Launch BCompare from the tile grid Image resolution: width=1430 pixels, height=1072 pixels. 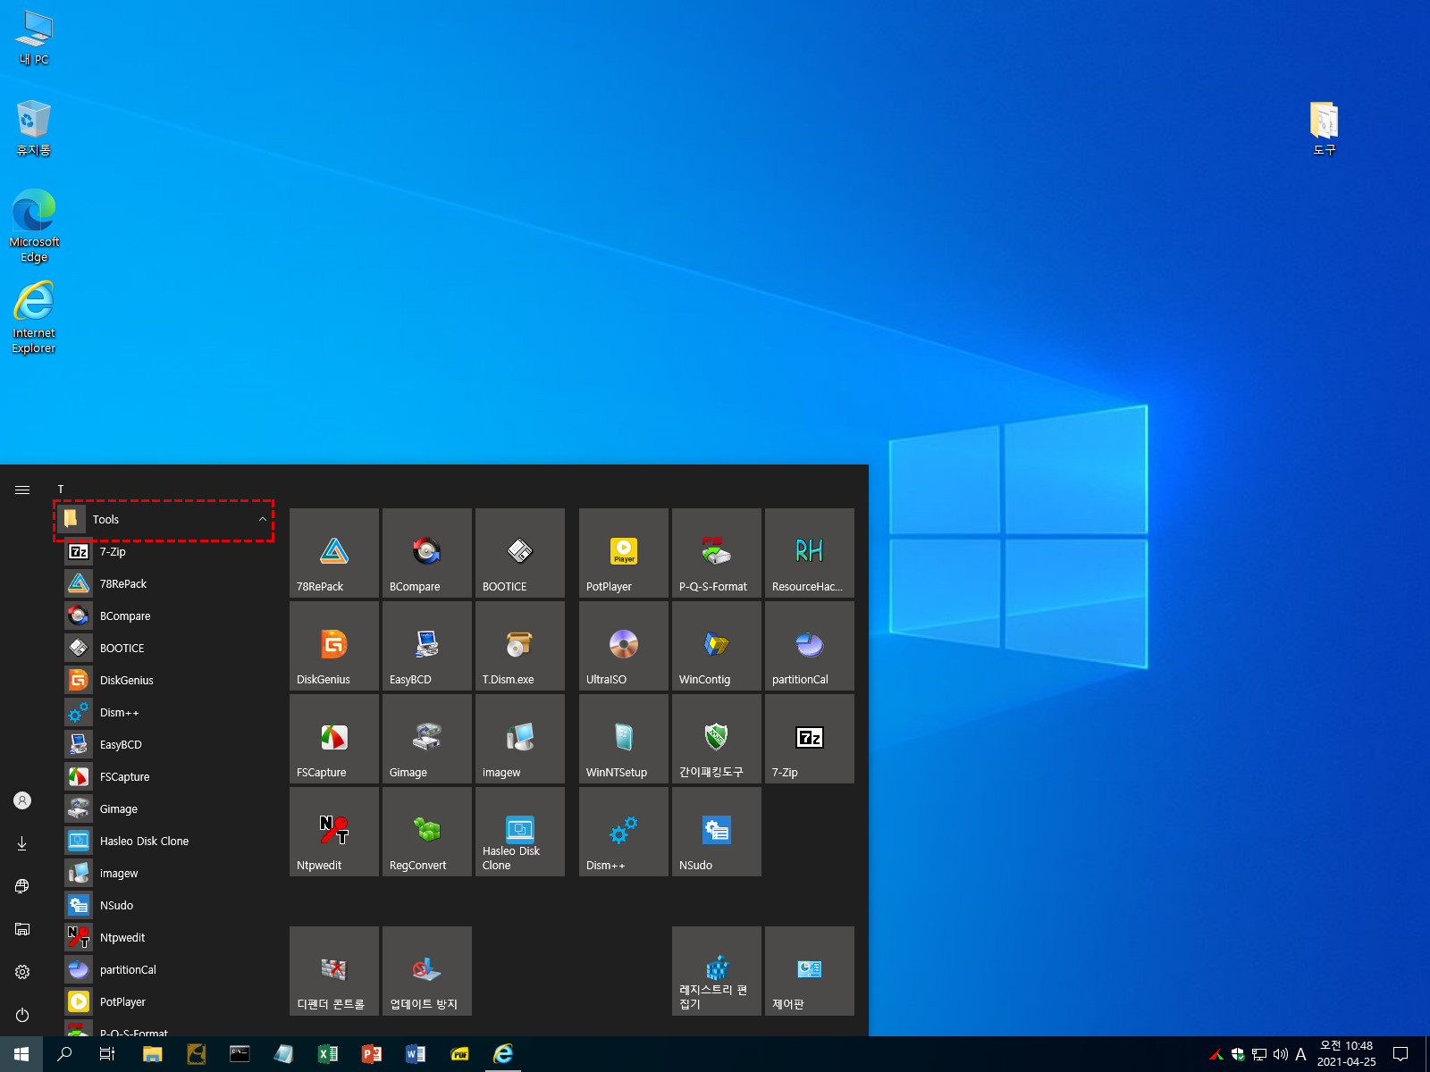pyautogui.click(x=427, y=553)
